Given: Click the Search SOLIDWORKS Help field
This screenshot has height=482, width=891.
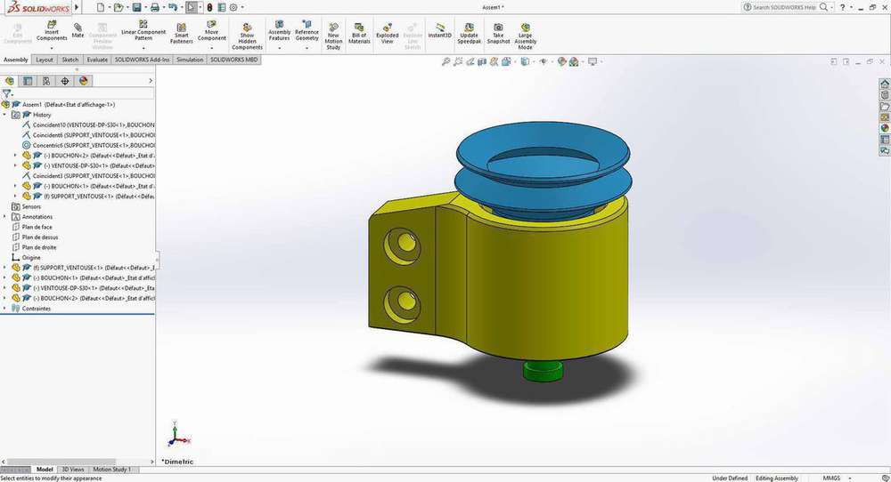Looking at the screenshot, I should click(x=785, y=7).
